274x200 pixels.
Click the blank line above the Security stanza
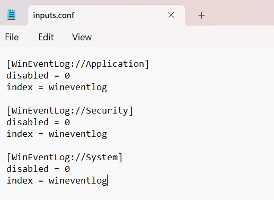pos(137,99)
